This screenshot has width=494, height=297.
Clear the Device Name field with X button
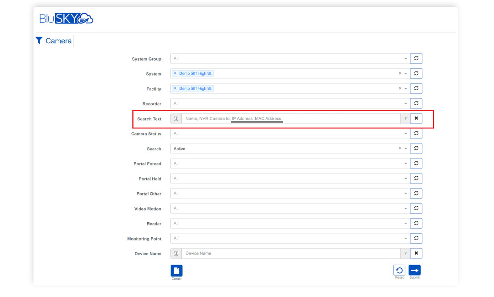pyautogui.click(x=416, y=253)
